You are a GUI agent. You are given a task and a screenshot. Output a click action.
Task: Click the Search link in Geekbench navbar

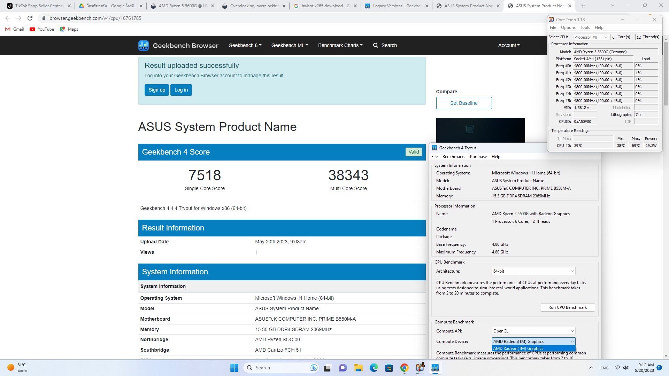click(x=389, y=45)
